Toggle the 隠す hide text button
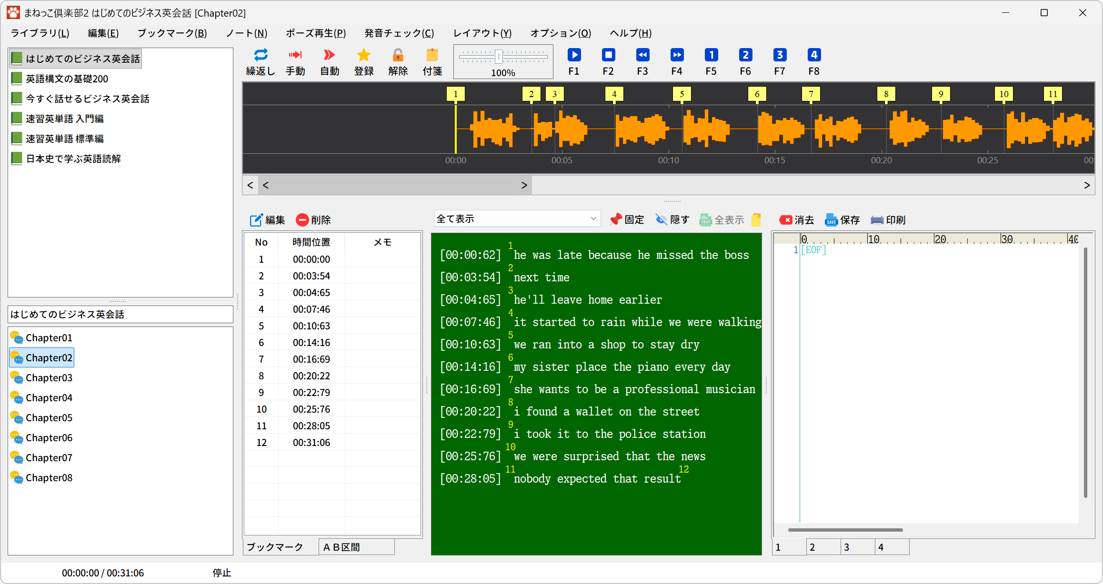Viewport: 1103px width, 584px height. (x=672, y=219)
